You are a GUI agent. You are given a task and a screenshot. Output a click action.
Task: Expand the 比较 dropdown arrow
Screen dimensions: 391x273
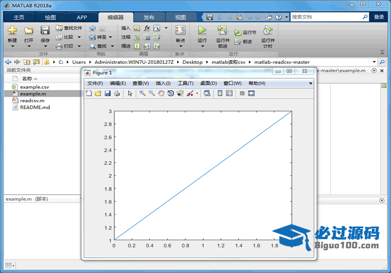coord(79,37)
